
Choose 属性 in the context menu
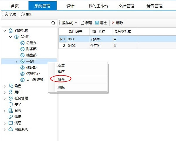click(61, 79)
